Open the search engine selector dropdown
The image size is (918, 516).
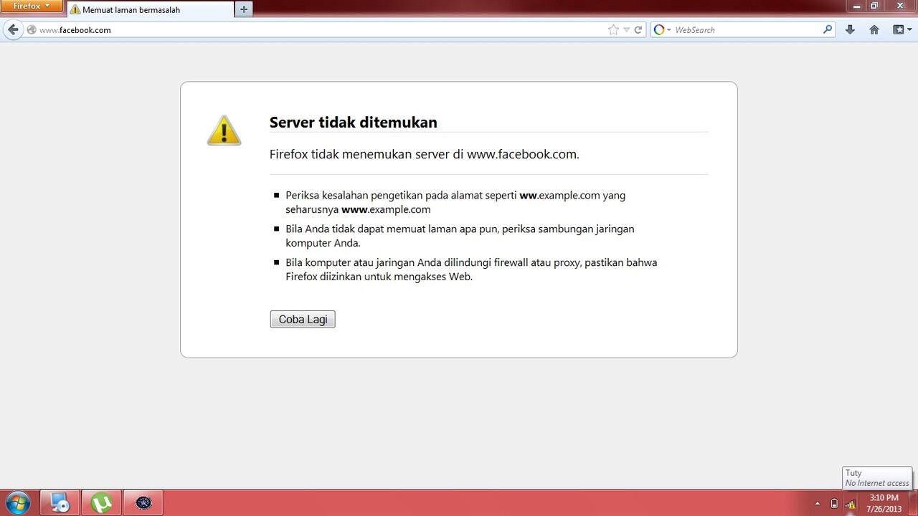tap(662, 30)
